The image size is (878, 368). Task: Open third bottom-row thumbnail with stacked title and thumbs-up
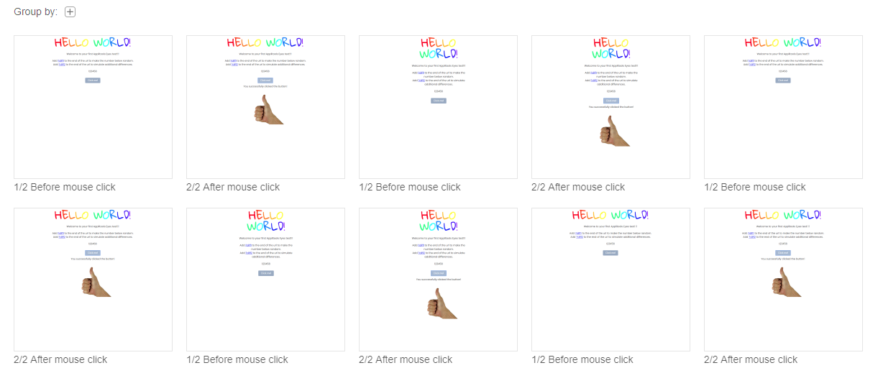[438, 279]
